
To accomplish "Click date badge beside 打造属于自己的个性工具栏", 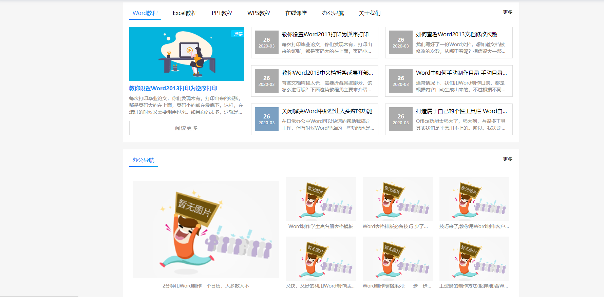I will click(x=401, y=119).
